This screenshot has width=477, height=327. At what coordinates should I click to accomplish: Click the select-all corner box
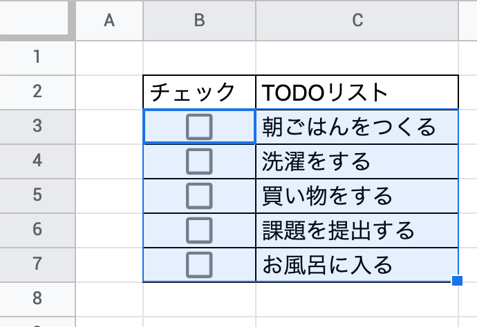click(x=34, y=18)
